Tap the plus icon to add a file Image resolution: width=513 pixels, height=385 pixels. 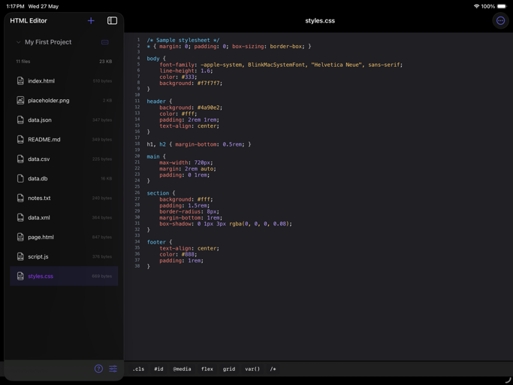[91, 20]
